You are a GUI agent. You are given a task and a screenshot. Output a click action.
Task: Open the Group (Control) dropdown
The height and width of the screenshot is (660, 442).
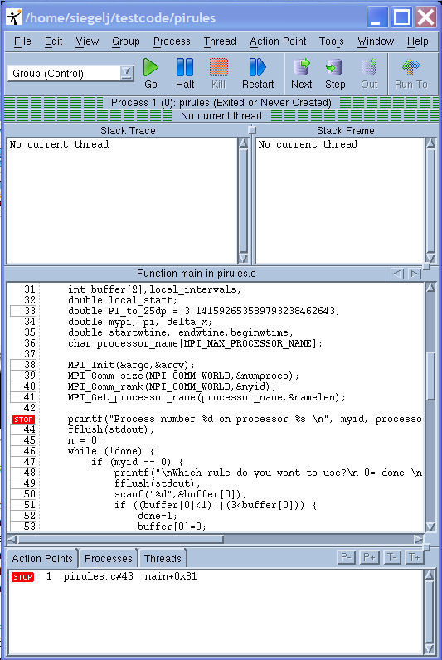point(126,73)
